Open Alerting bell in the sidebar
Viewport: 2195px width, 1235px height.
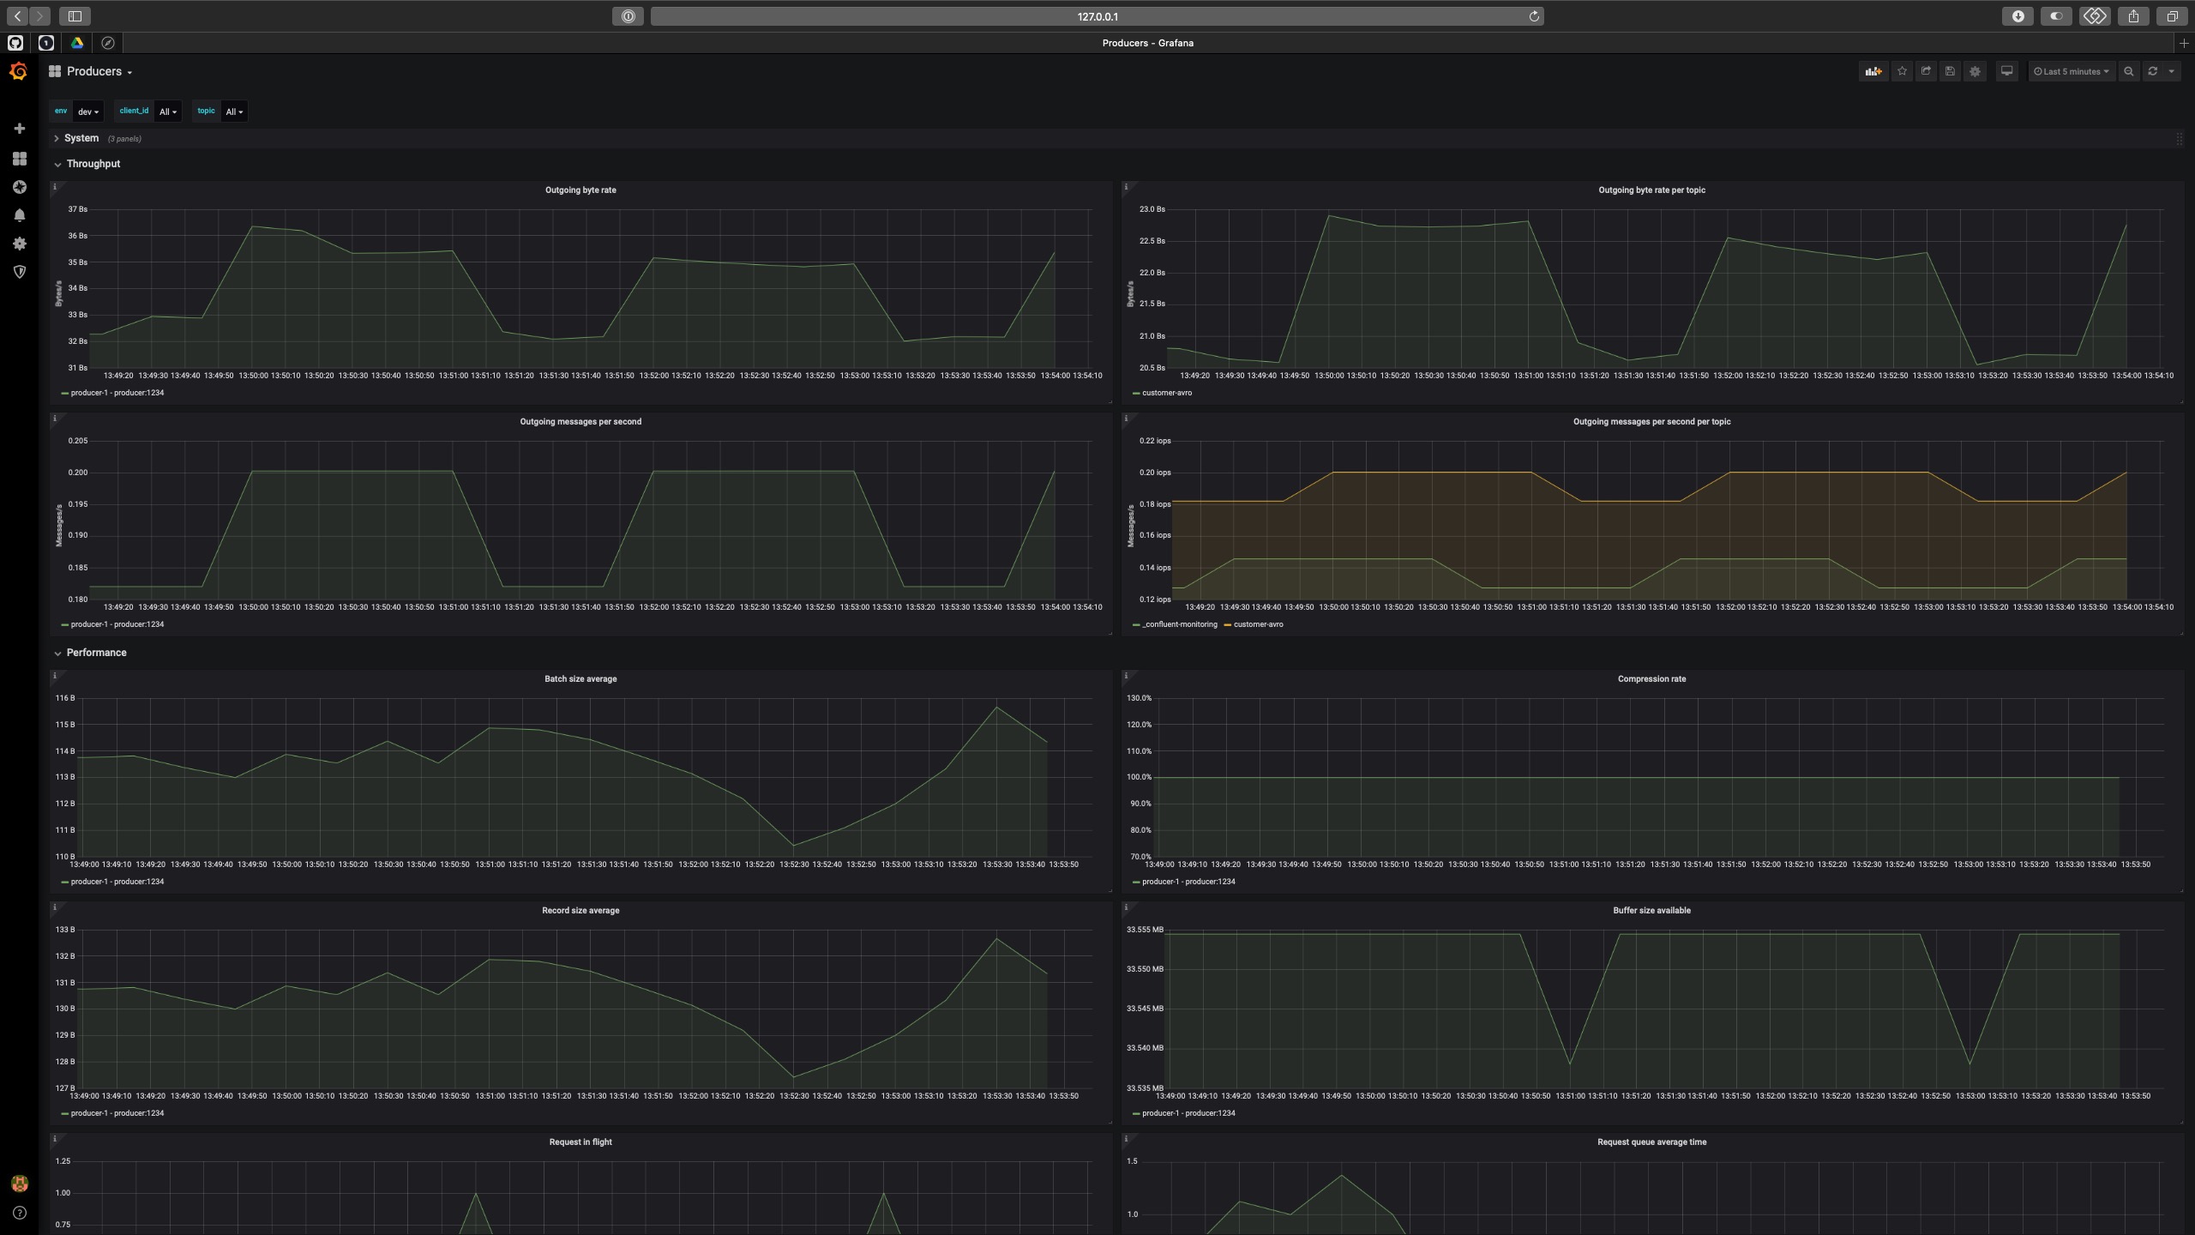pos(19,215)
